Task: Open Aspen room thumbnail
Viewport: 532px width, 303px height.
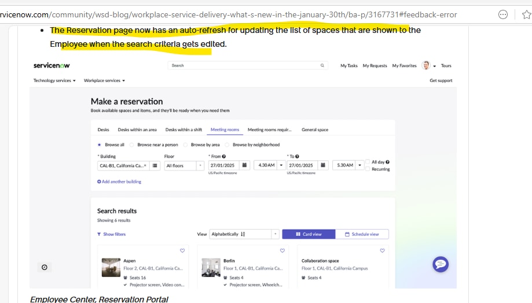Action: pyautogui.click(x=111, y=267)
